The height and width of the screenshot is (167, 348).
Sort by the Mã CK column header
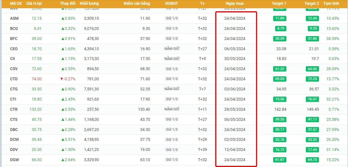(16, 4)
